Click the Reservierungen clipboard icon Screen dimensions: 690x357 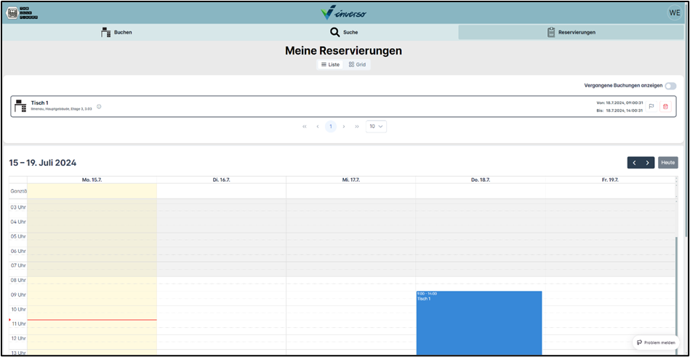point(551,32)
